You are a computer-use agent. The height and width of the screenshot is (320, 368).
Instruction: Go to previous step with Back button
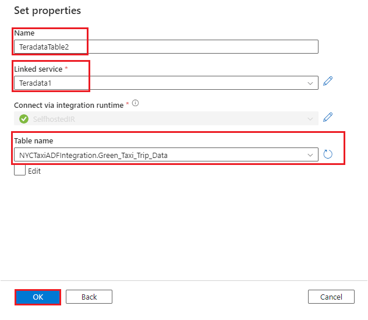tap(89, 297)
